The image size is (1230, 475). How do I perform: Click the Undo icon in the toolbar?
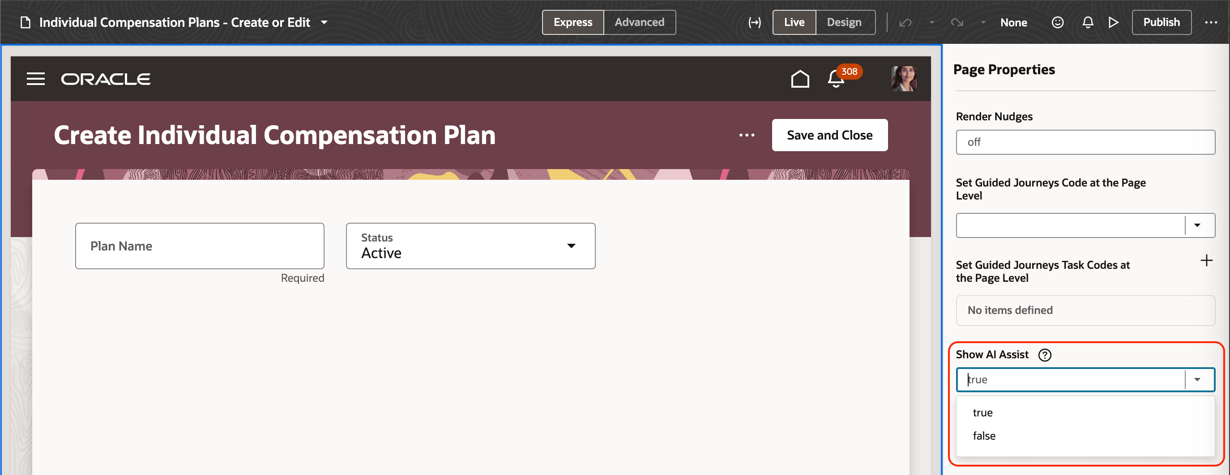[905, 22]
